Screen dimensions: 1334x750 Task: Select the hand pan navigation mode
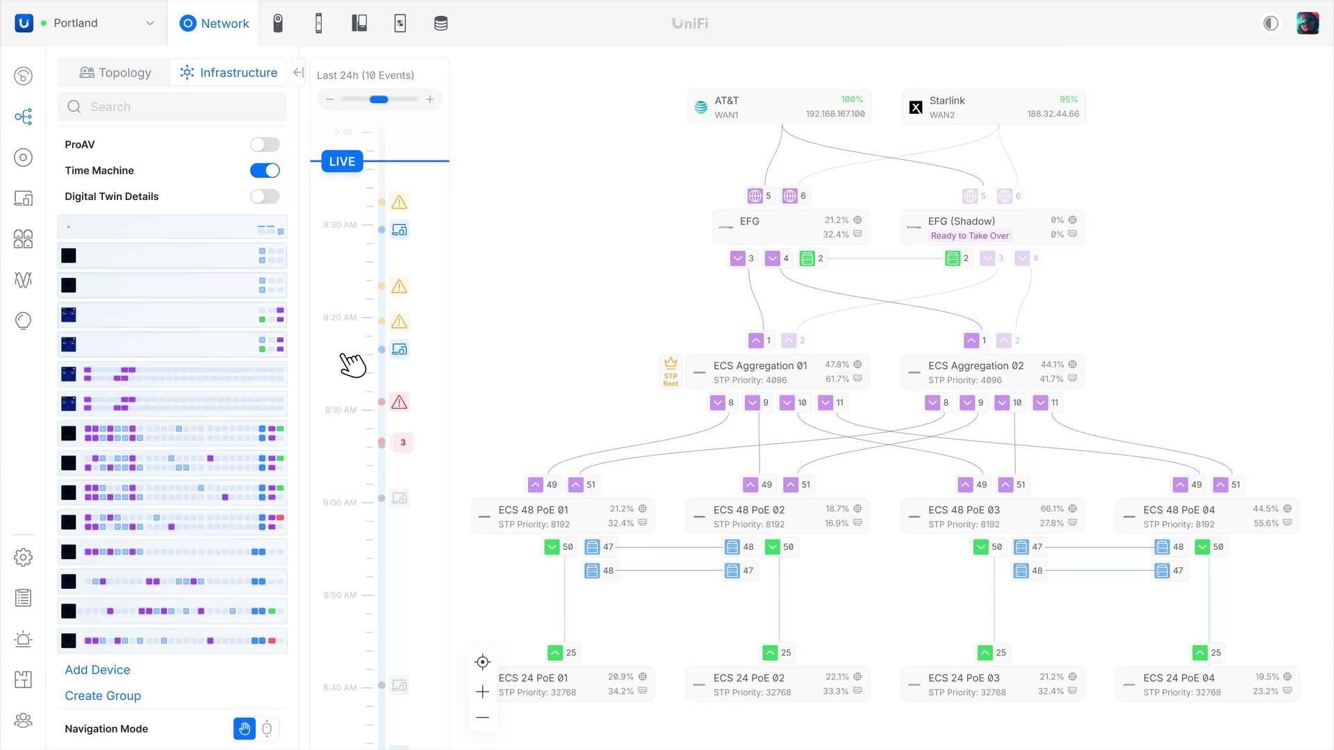coord(245,728)
